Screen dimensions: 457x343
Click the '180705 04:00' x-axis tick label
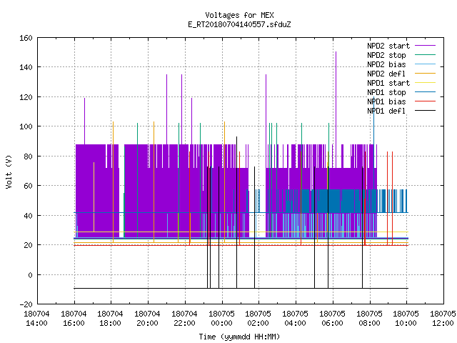[295, 319]
